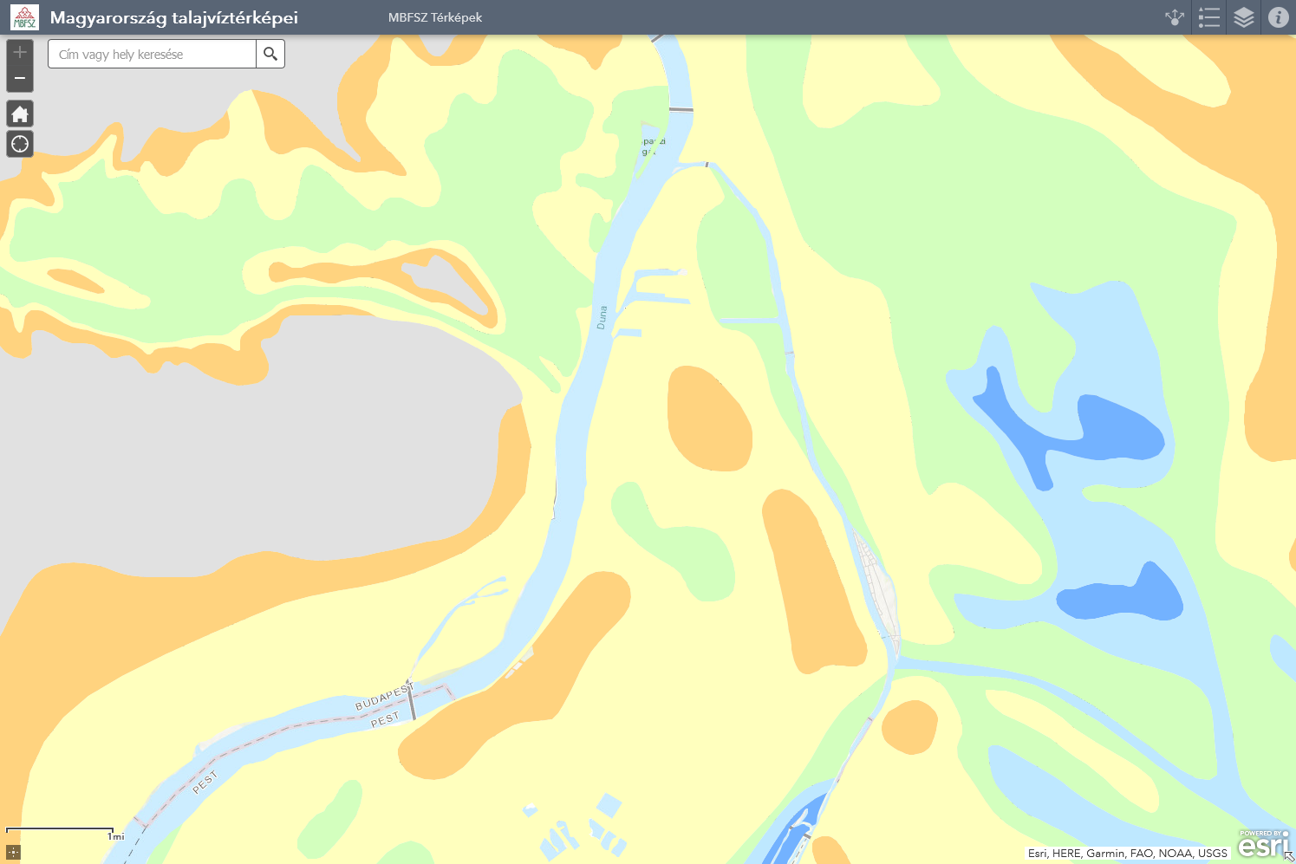This screenshot has height=864, width=1296.
Task: Open the Layer List widget
Action: coord(1244,17)
